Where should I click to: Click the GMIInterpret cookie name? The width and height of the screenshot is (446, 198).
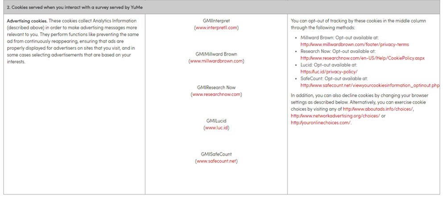(x=216, y=21)
